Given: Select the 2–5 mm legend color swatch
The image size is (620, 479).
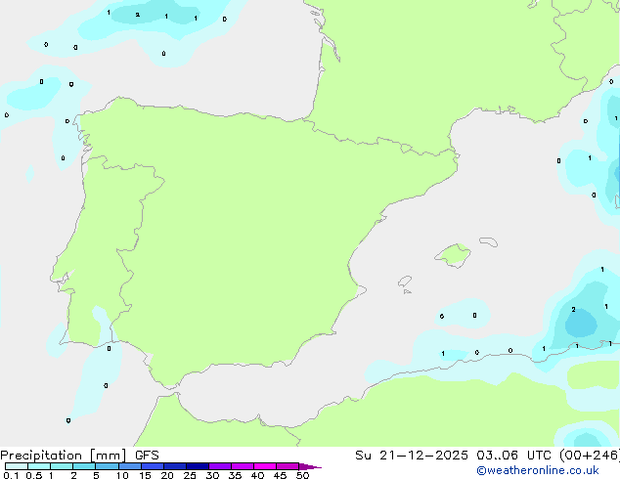Looking at the screenshot, I should pos(84,466).
